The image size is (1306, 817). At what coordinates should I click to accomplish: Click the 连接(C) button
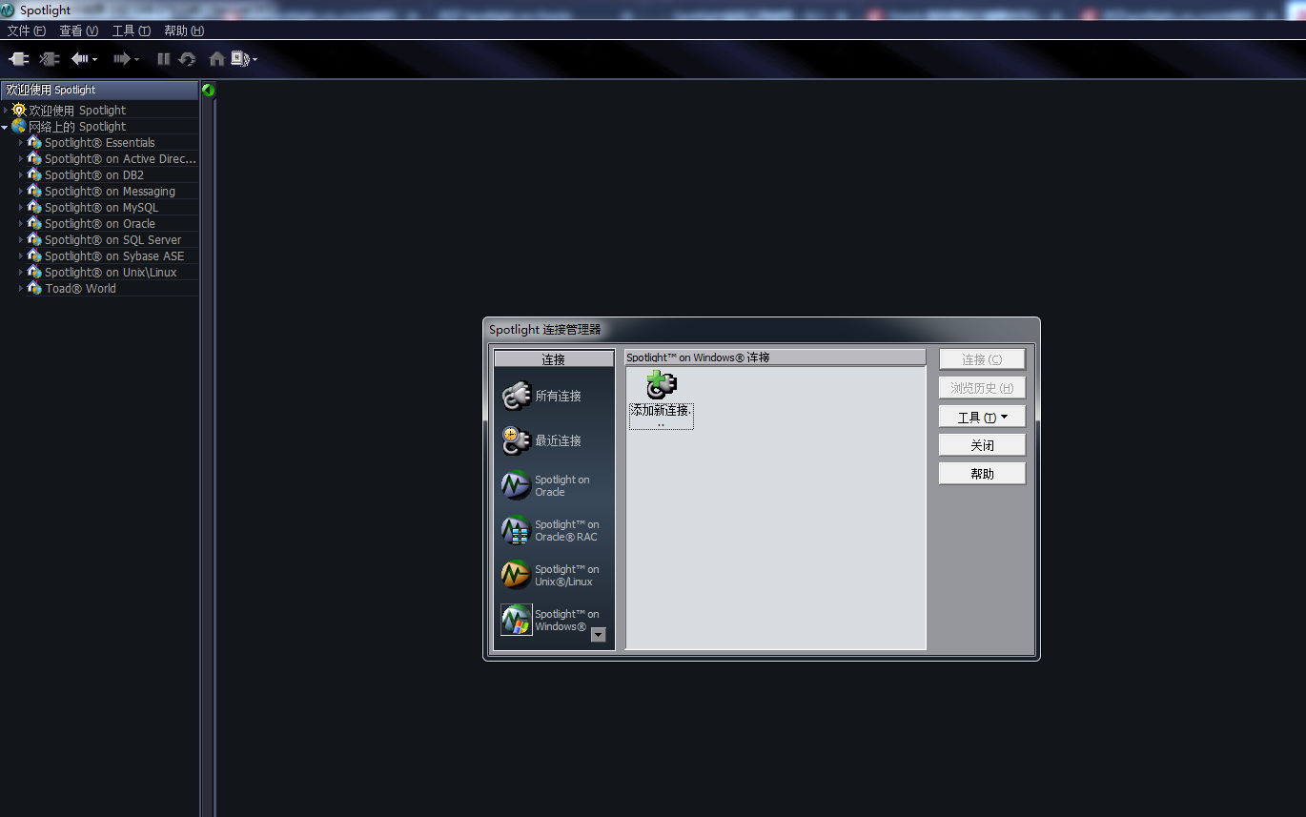pos(982,359)
